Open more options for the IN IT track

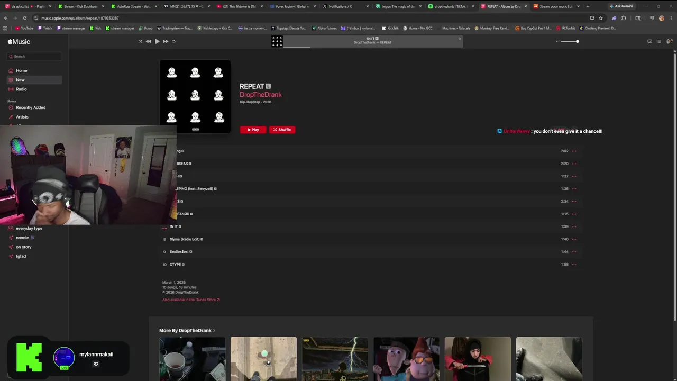[x=574, y=226]
